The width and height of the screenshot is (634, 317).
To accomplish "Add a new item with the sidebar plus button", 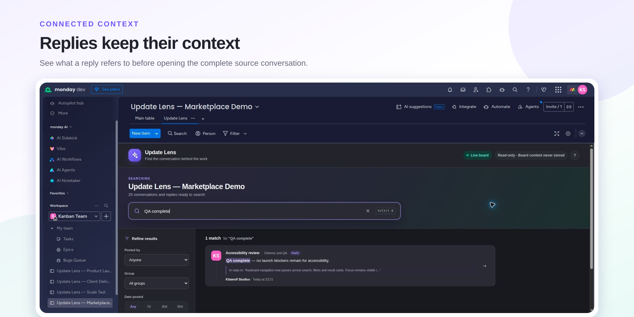I will (x=106, y=216).
